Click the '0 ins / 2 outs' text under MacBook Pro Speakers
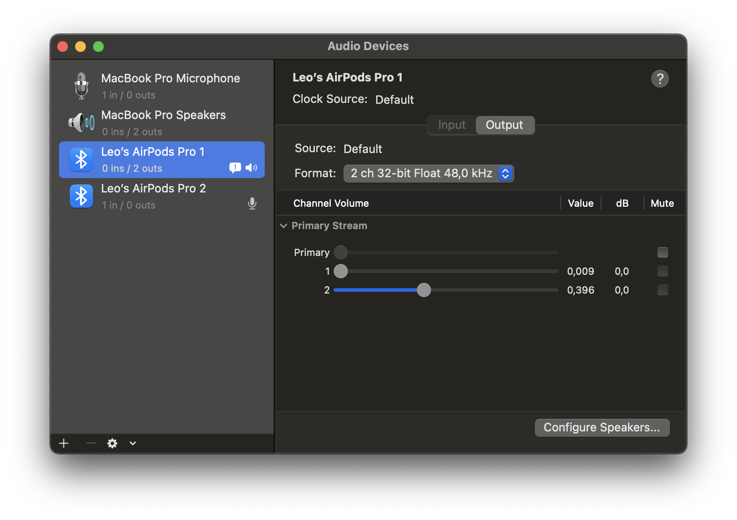This screenshot has height=520, width=737. [132, 132]
